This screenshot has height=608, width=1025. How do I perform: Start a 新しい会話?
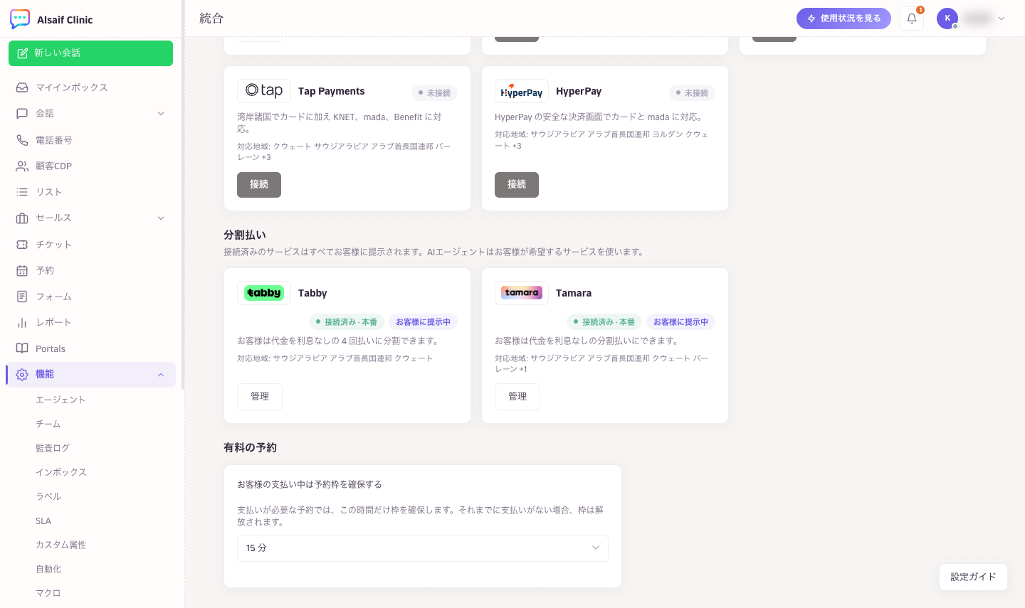(x=90, y=53)
